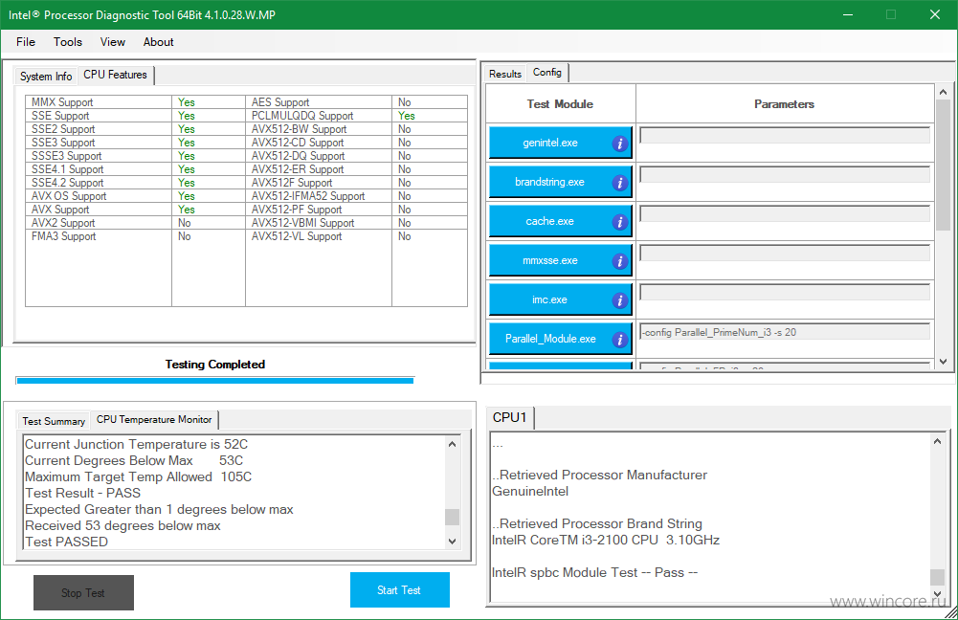Screen dimensions: 958x620
Task: Click the Test Module column header
Action: (x=560, y=104)
